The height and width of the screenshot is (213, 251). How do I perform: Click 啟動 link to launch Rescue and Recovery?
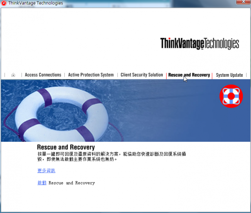[42, 183]
